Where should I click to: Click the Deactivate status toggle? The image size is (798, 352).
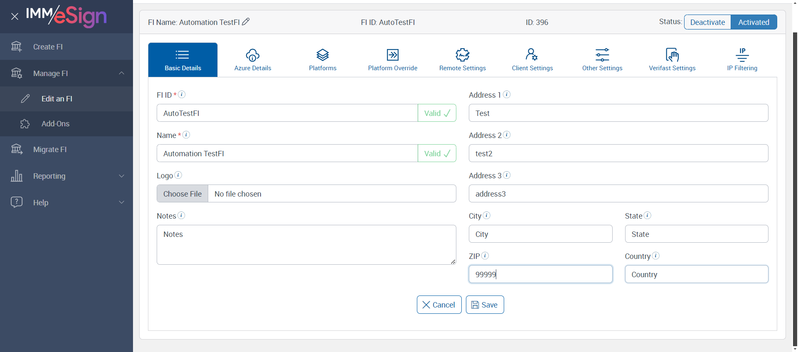pyautogui.click(x=707, y=22)
